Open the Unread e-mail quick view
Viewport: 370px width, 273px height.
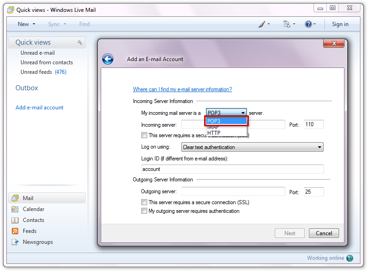pyautogui.click(x=37, y=53)
